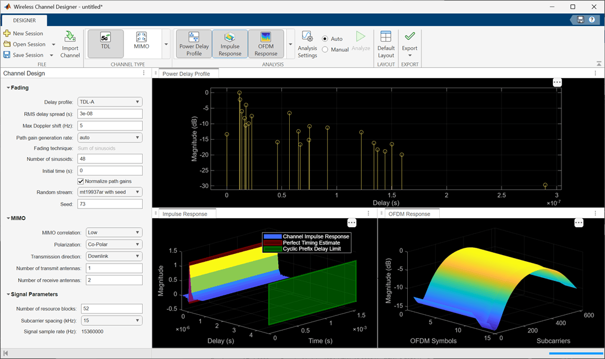
Task: Toggle OFDM Response analysis
Action: coord(266,44)
